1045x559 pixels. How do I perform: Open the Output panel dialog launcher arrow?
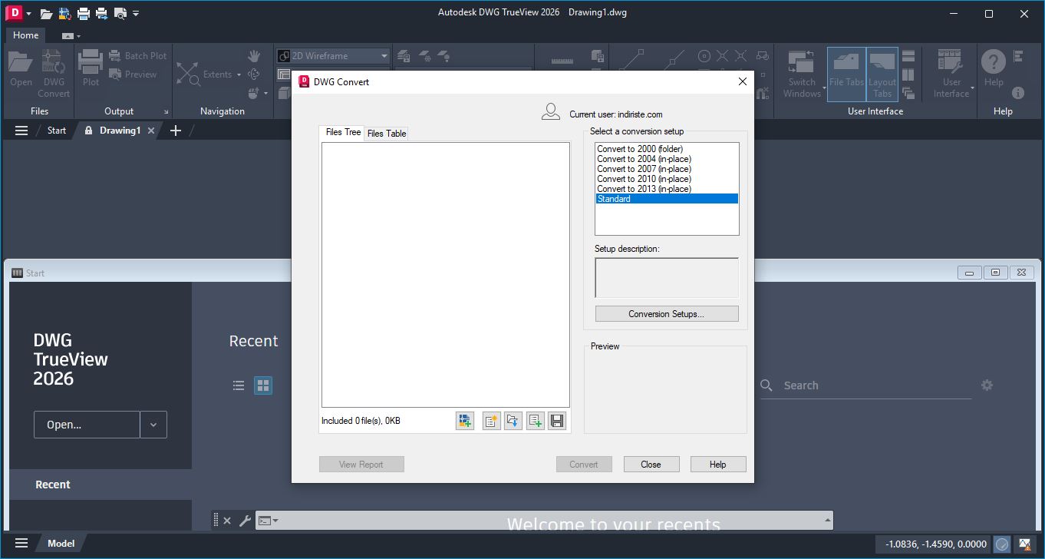[166, 112]
